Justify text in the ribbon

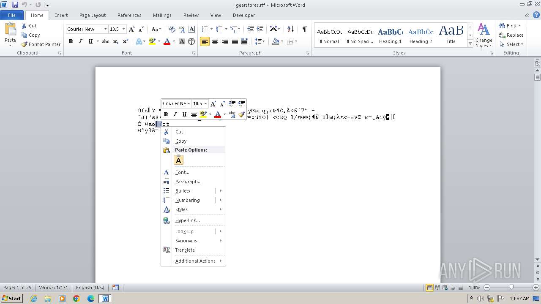coord(235,41)
